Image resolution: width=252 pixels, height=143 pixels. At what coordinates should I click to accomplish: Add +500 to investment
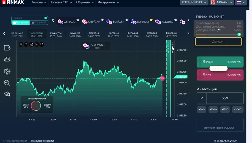(x=201, y=109)
